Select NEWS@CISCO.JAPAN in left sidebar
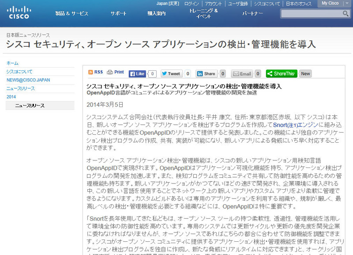The width and height of the screenshot is (353, 255). click(28, 80)
